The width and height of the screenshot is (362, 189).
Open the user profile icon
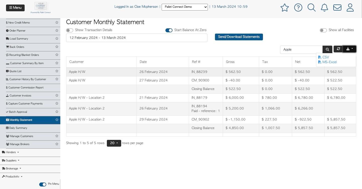click(350, 8)
